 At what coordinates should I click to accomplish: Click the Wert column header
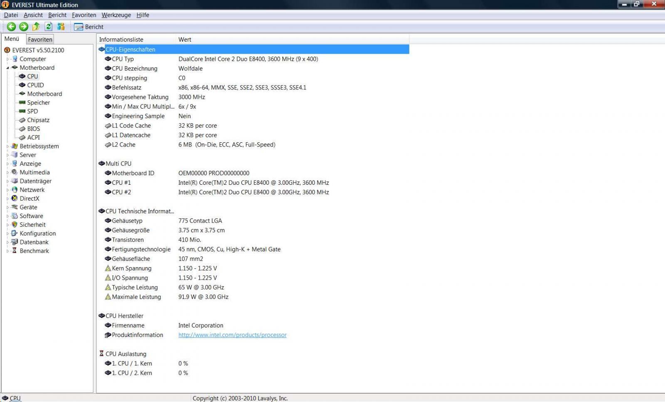pos(293,40)
